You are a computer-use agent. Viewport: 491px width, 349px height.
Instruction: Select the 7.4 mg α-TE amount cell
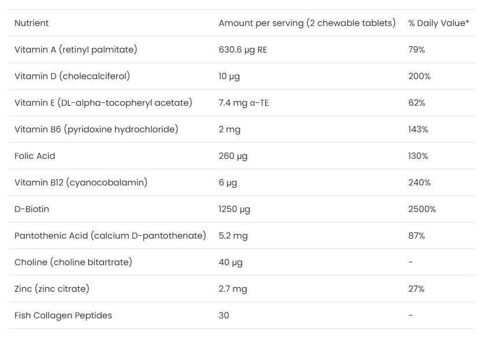pyautogui.click(x=243, y=103)
